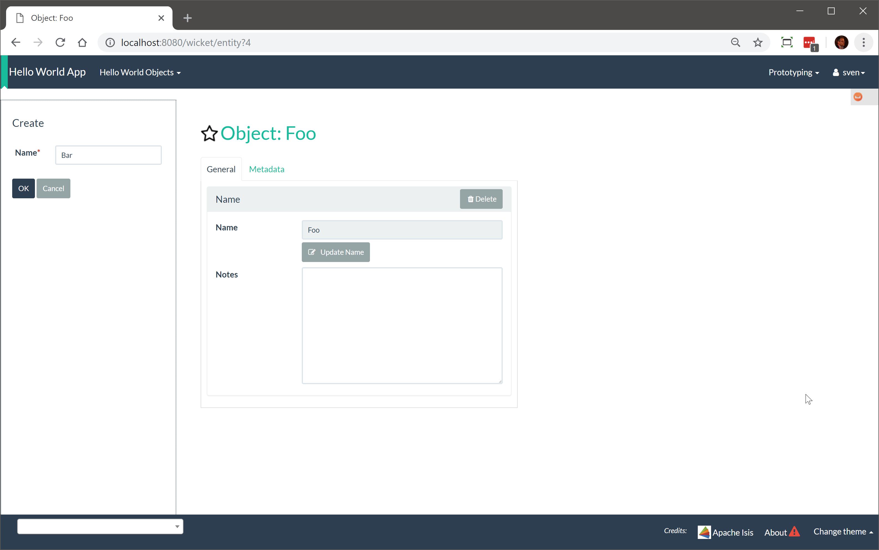Screen dimensions: 879x550
Task: Switch to the Metadata tab
Action: pyautogui.click(x=266, y=169)
